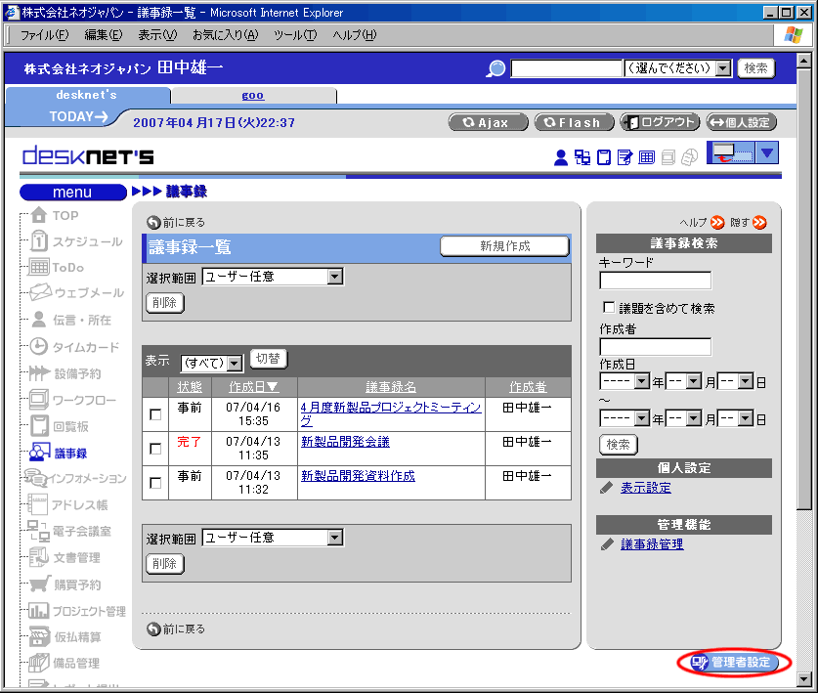Switch to the goo tab
Image resolution: width=818 pixels, height=693 pixels.
point(253,96)
